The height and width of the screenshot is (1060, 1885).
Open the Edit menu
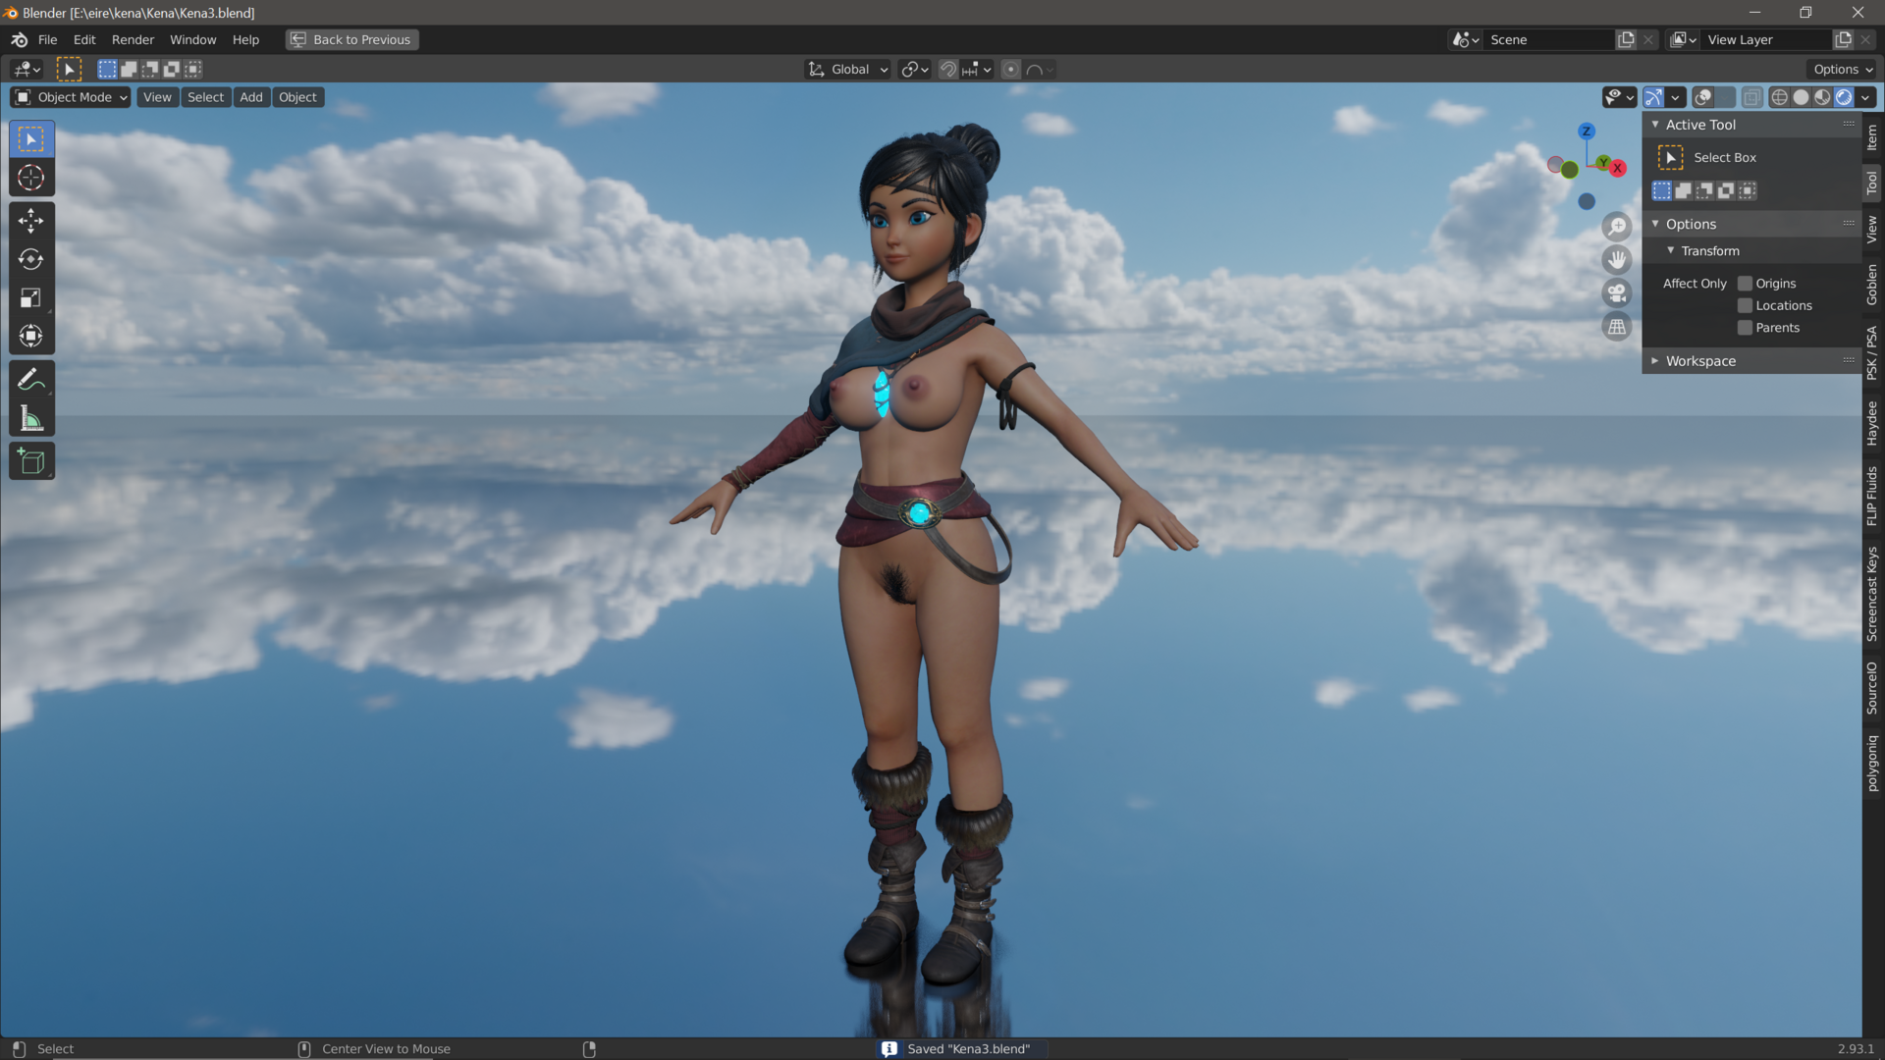pos(84,40)
